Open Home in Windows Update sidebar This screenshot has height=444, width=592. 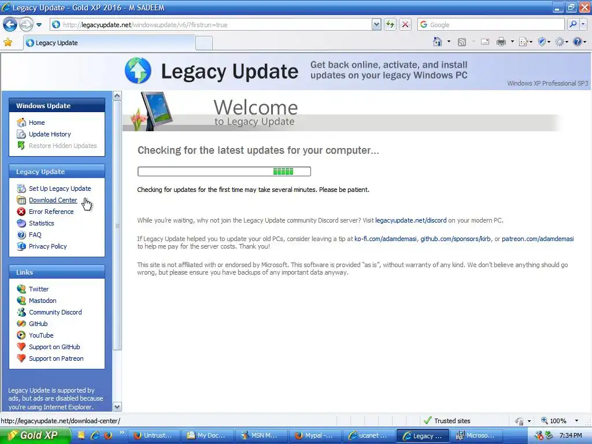tap(36, 123)
